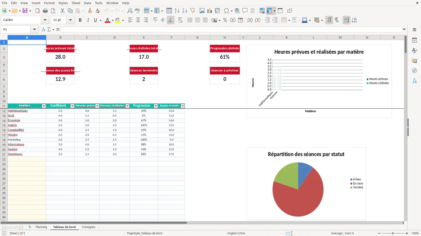Click the Sort Descending icon
This screenshot has width=421, height=236.
click(x=185, y=11)
